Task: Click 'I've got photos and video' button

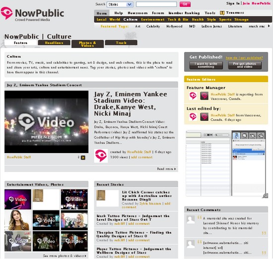Action: point(245,65)
